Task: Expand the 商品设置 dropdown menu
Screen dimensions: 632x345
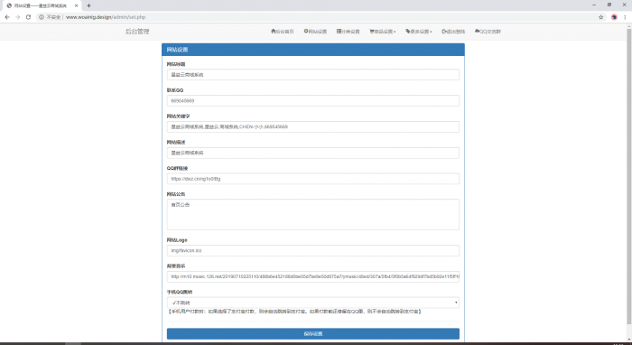Action: pos(383,32)
